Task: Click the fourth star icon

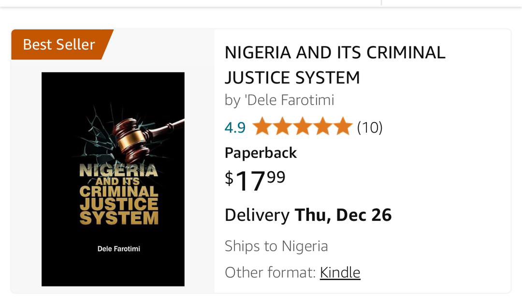Action: [322, 127]
